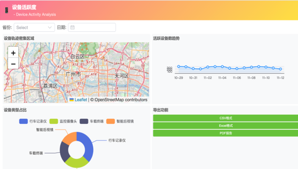Toggle 车载终端 legend swatch
The image size is (298, 169).
point(84,121)
